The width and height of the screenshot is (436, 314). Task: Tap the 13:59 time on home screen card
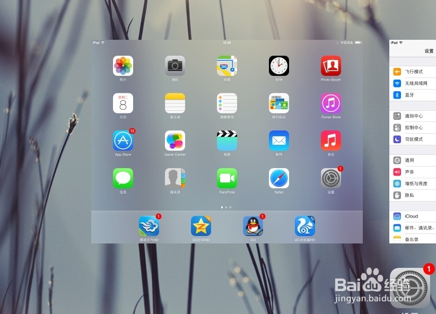pos(227,42)
